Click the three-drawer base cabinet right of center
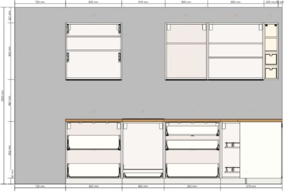 pos(192,149)
